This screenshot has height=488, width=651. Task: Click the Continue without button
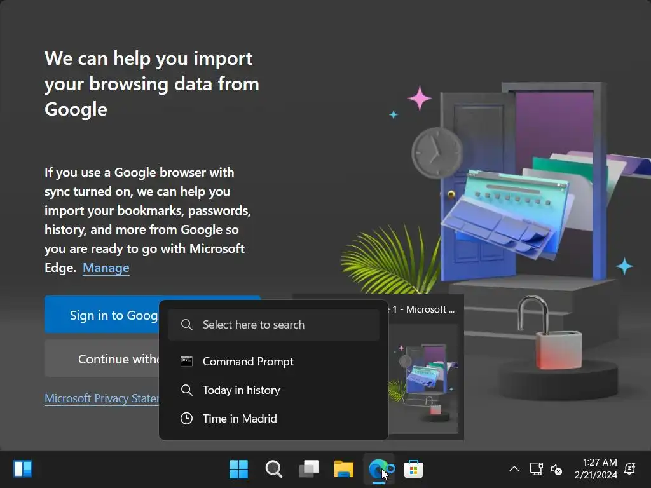click(102, 358)
